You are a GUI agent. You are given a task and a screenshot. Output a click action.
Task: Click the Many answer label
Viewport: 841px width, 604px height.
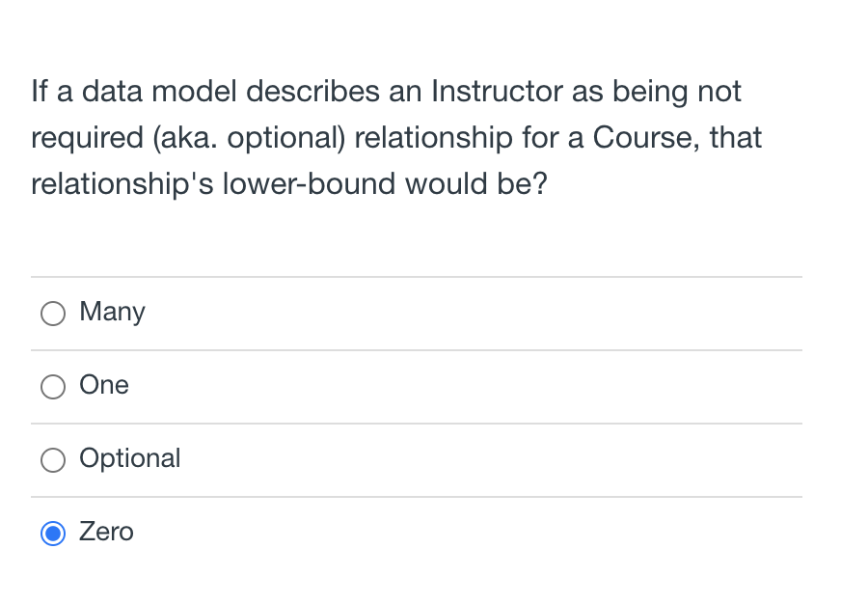point(112,312)
